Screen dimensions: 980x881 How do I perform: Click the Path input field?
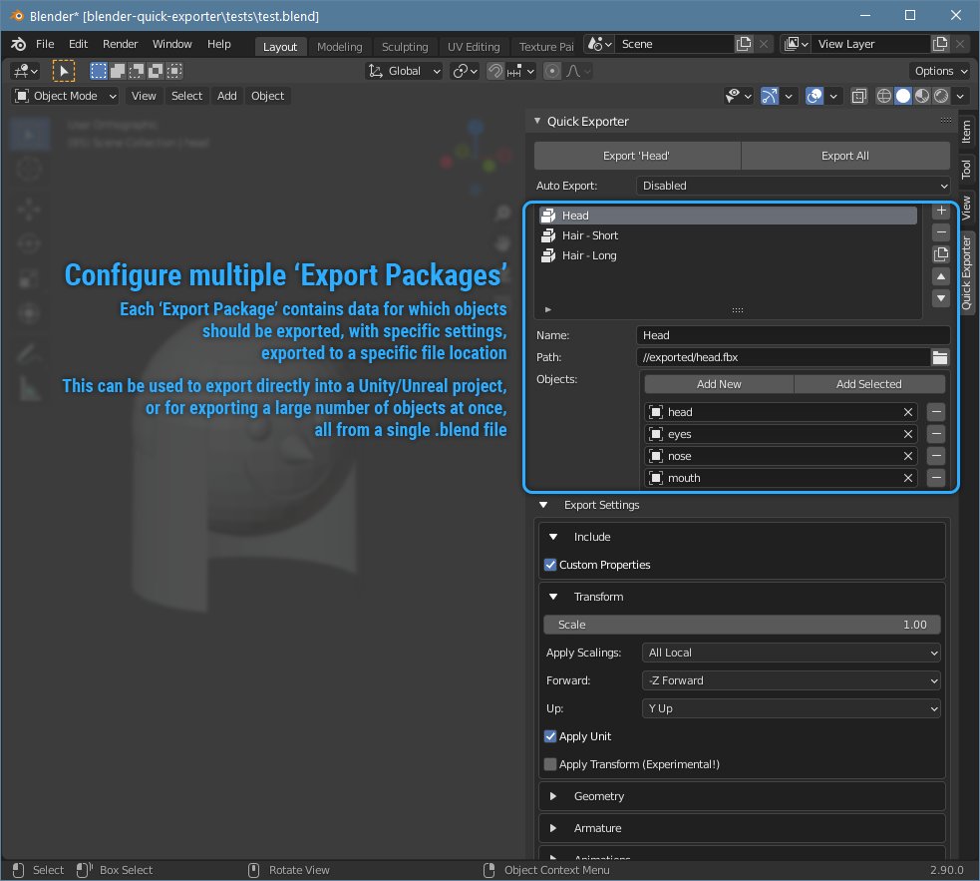pyautogui.click(x=784, y=357)
